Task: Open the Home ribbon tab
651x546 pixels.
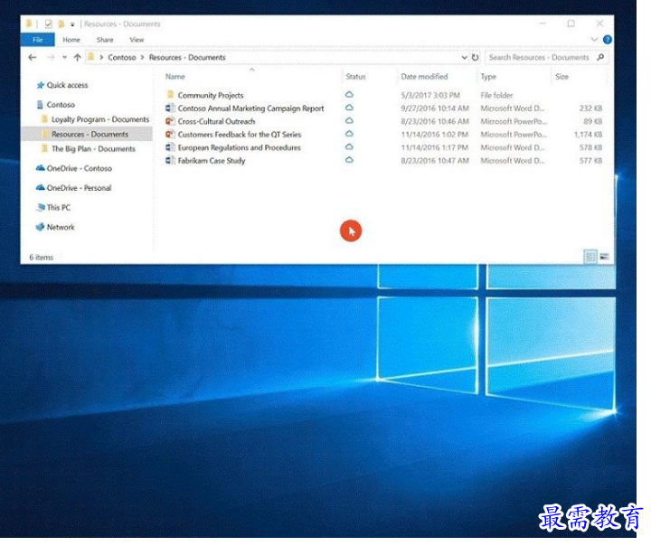Action: [71, 40]
